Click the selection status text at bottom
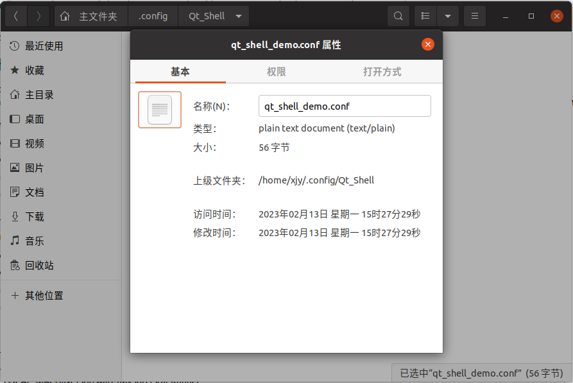This screenshot has height=383, width=573. coord(482,373)
